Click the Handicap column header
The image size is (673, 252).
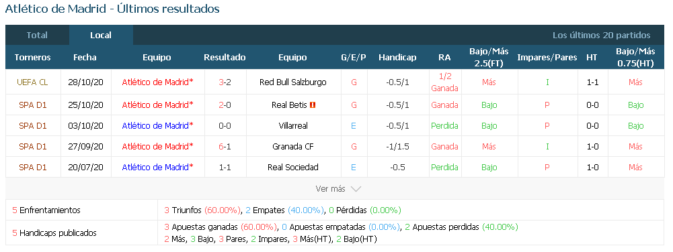pos(397,58)
